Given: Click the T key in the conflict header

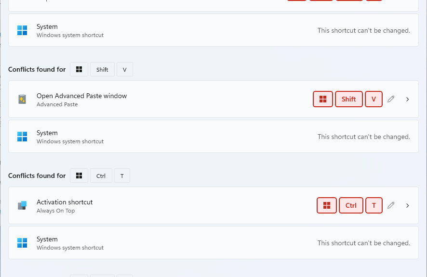Looking at the screenshot, I should pyautogui.click(x=122, y=176).
